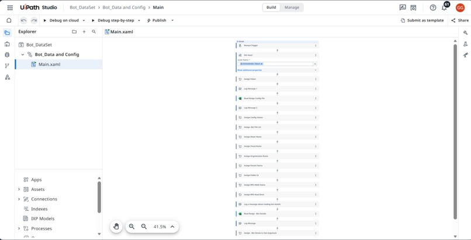471x240 pixels.
Task: Click Submit as template
Action: [422, 20]
